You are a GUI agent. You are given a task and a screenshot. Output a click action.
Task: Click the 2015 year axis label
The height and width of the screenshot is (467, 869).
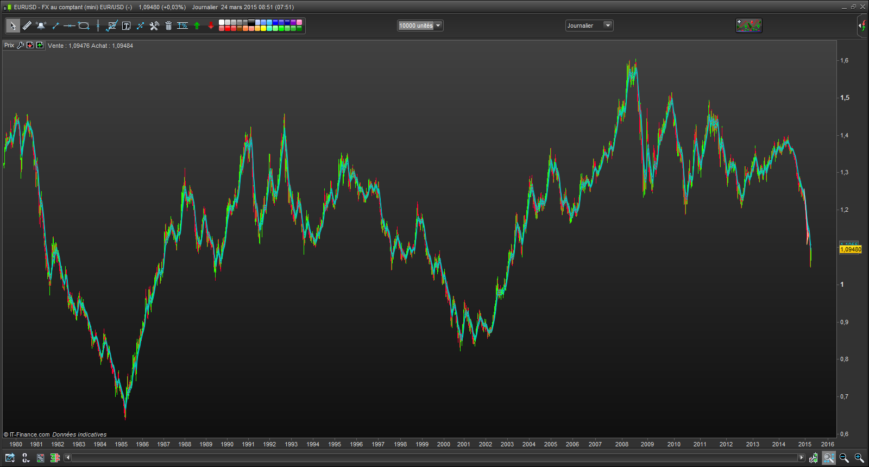805,444
